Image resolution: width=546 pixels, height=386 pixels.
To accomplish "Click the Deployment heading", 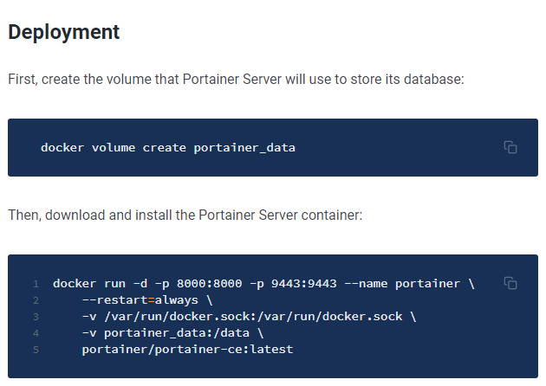I will (64, 32).
